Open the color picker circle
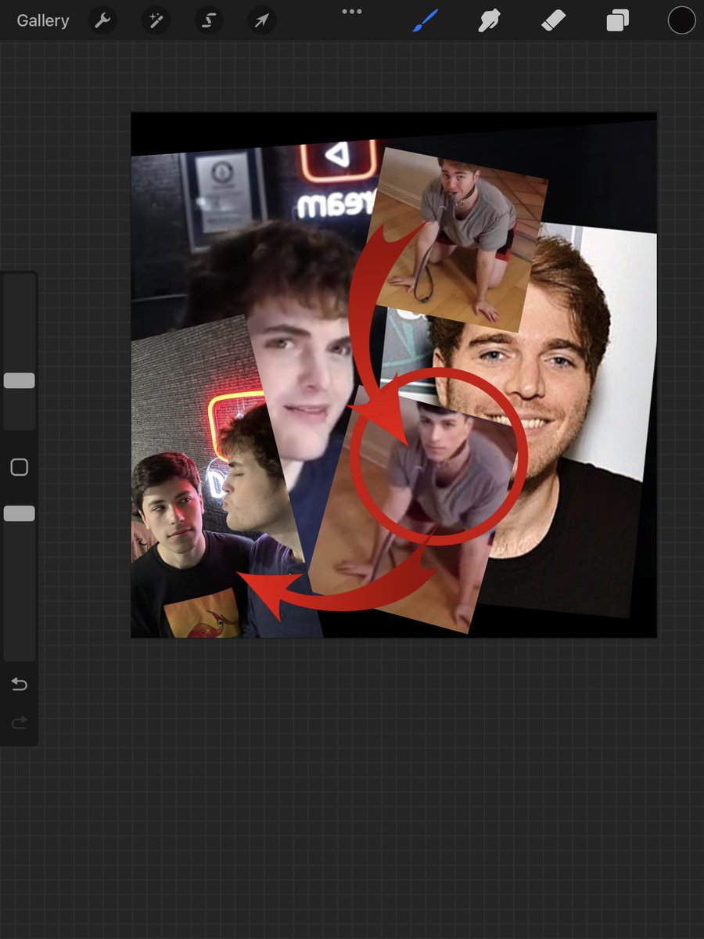 click(681, 21)
